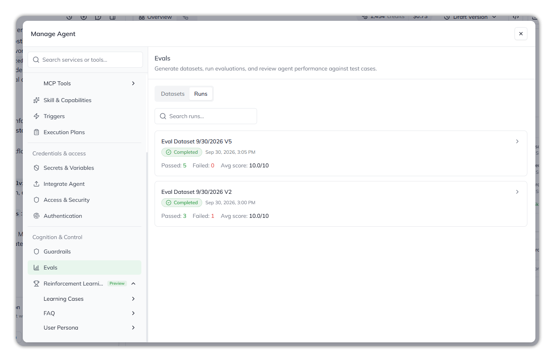
Task: Click the Integrate Agent upload icon
Action: click(36, 184)
